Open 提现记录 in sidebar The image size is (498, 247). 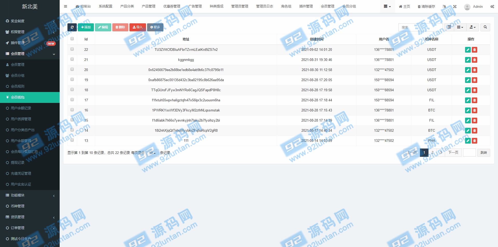click(x=30, y=163)
